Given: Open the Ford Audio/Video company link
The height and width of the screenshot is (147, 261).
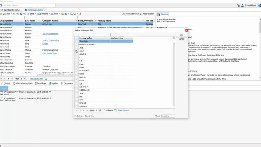Looking at the screenshot, I should (50, 53).
